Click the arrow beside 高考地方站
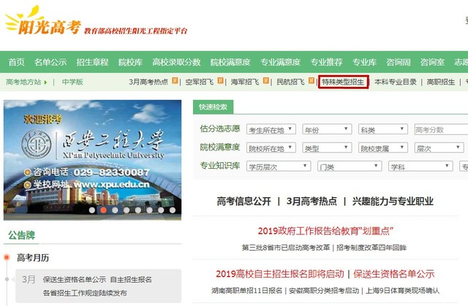Screen dimensions: 468x306 coord(45,83)
